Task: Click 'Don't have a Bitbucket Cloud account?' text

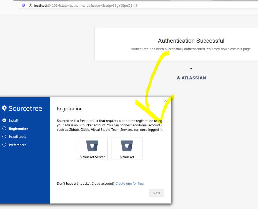Action: tap(86, 183)
